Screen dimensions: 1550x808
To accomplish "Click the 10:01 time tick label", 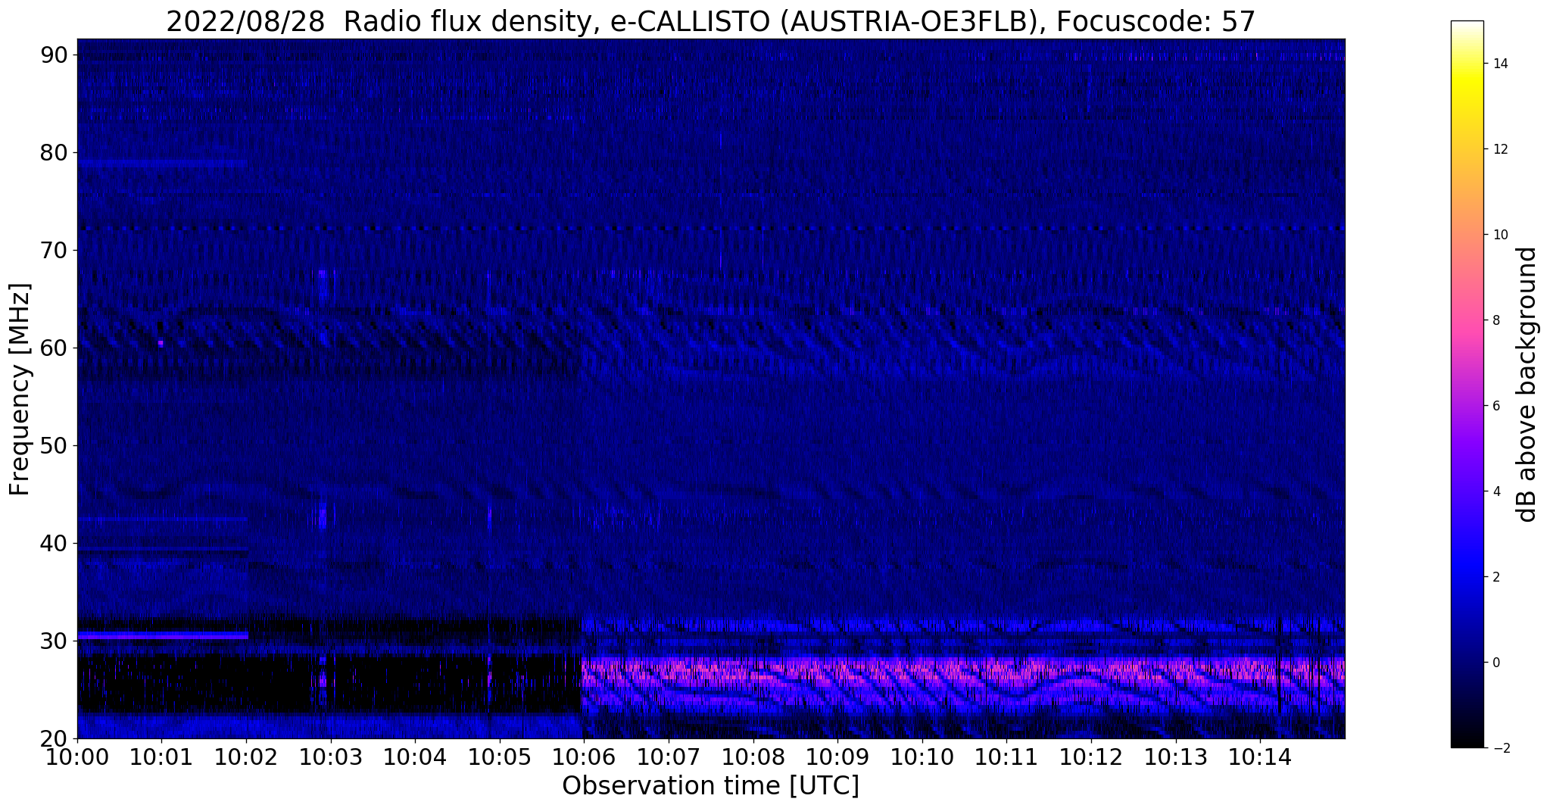I will click(161, 757).
